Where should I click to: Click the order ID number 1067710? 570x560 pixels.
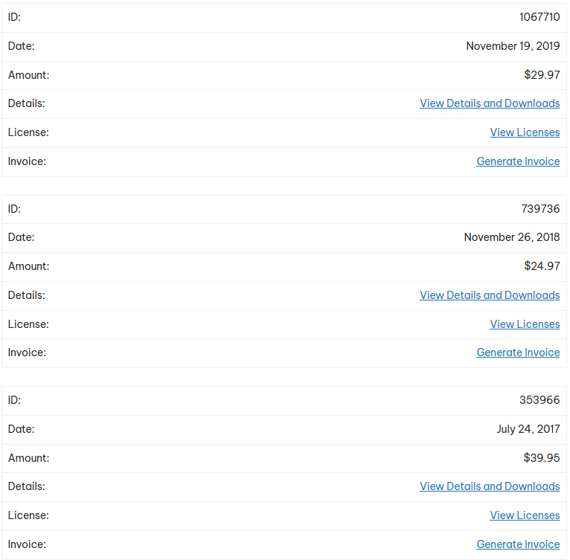539,17
